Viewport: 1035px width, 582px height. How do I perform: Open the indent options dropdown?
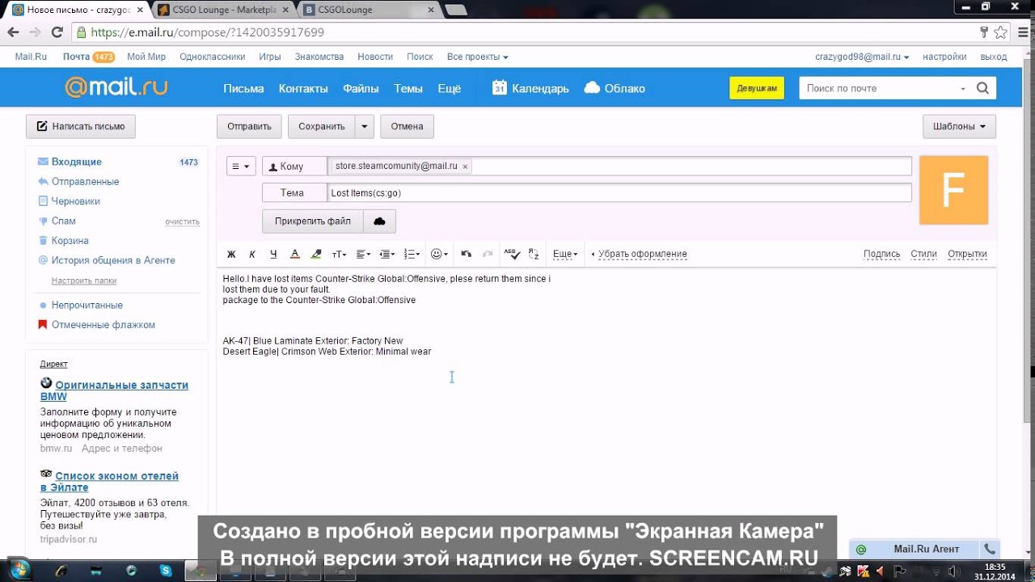pos(387,254)
